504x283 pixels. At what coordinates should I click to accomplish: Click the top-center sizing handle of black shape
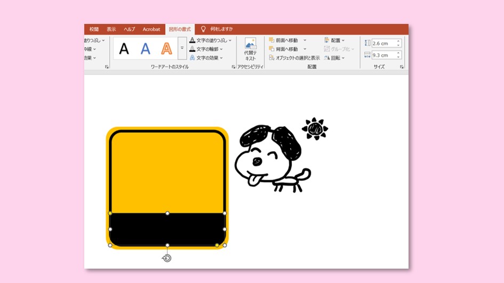167,213
